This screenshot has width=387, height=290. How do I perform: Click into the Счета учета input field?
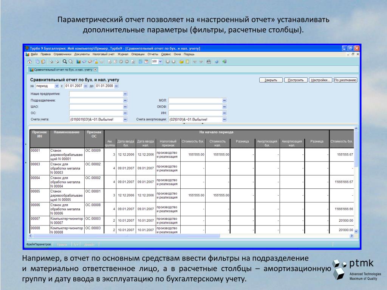click(x=96, y=119)
